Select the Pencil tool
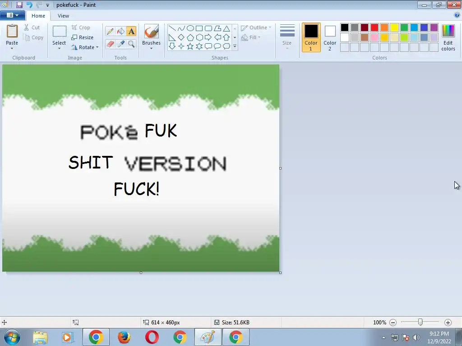462x346 pixels. (x=110, y=31)
